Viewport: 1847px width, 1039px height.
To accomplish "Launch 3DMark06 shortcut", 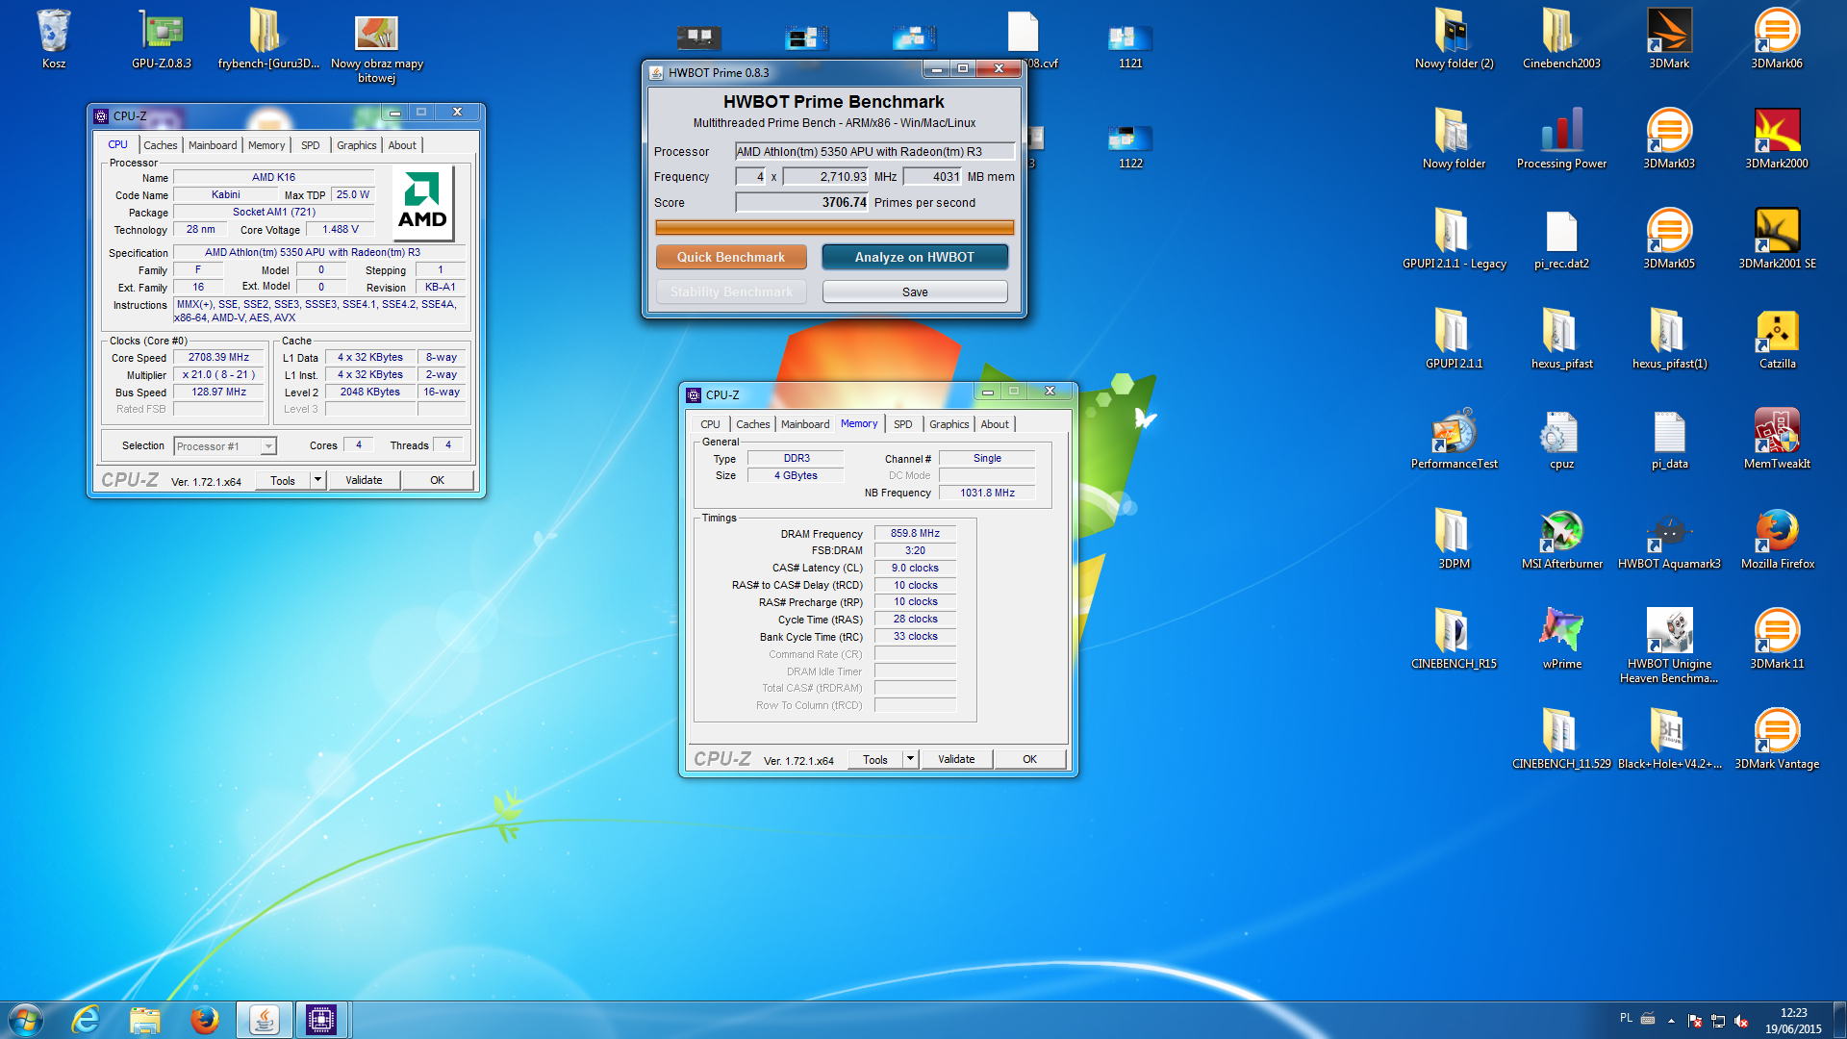I will [1777, 39].
